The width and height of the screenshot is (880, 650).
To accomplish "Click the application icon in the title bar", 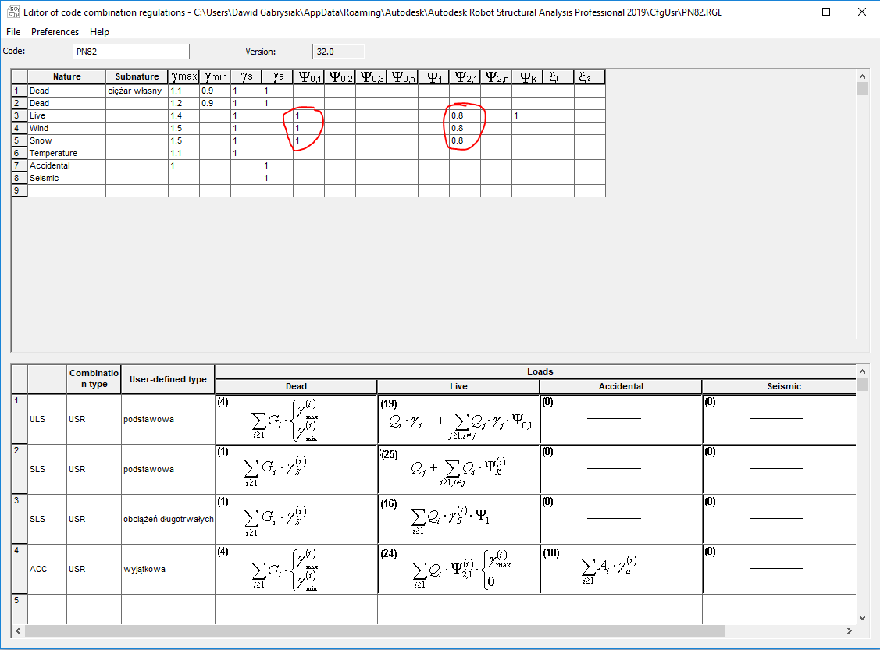I will click(12, 12).
